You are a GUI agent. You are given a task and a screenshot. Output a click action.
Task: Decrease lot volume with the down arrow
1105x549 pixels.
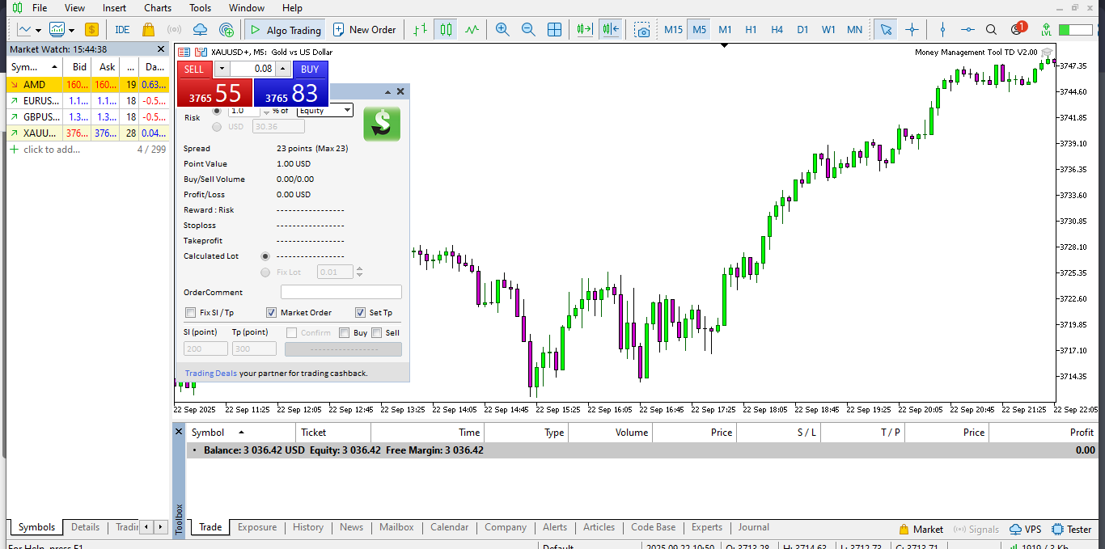[222, 69]
